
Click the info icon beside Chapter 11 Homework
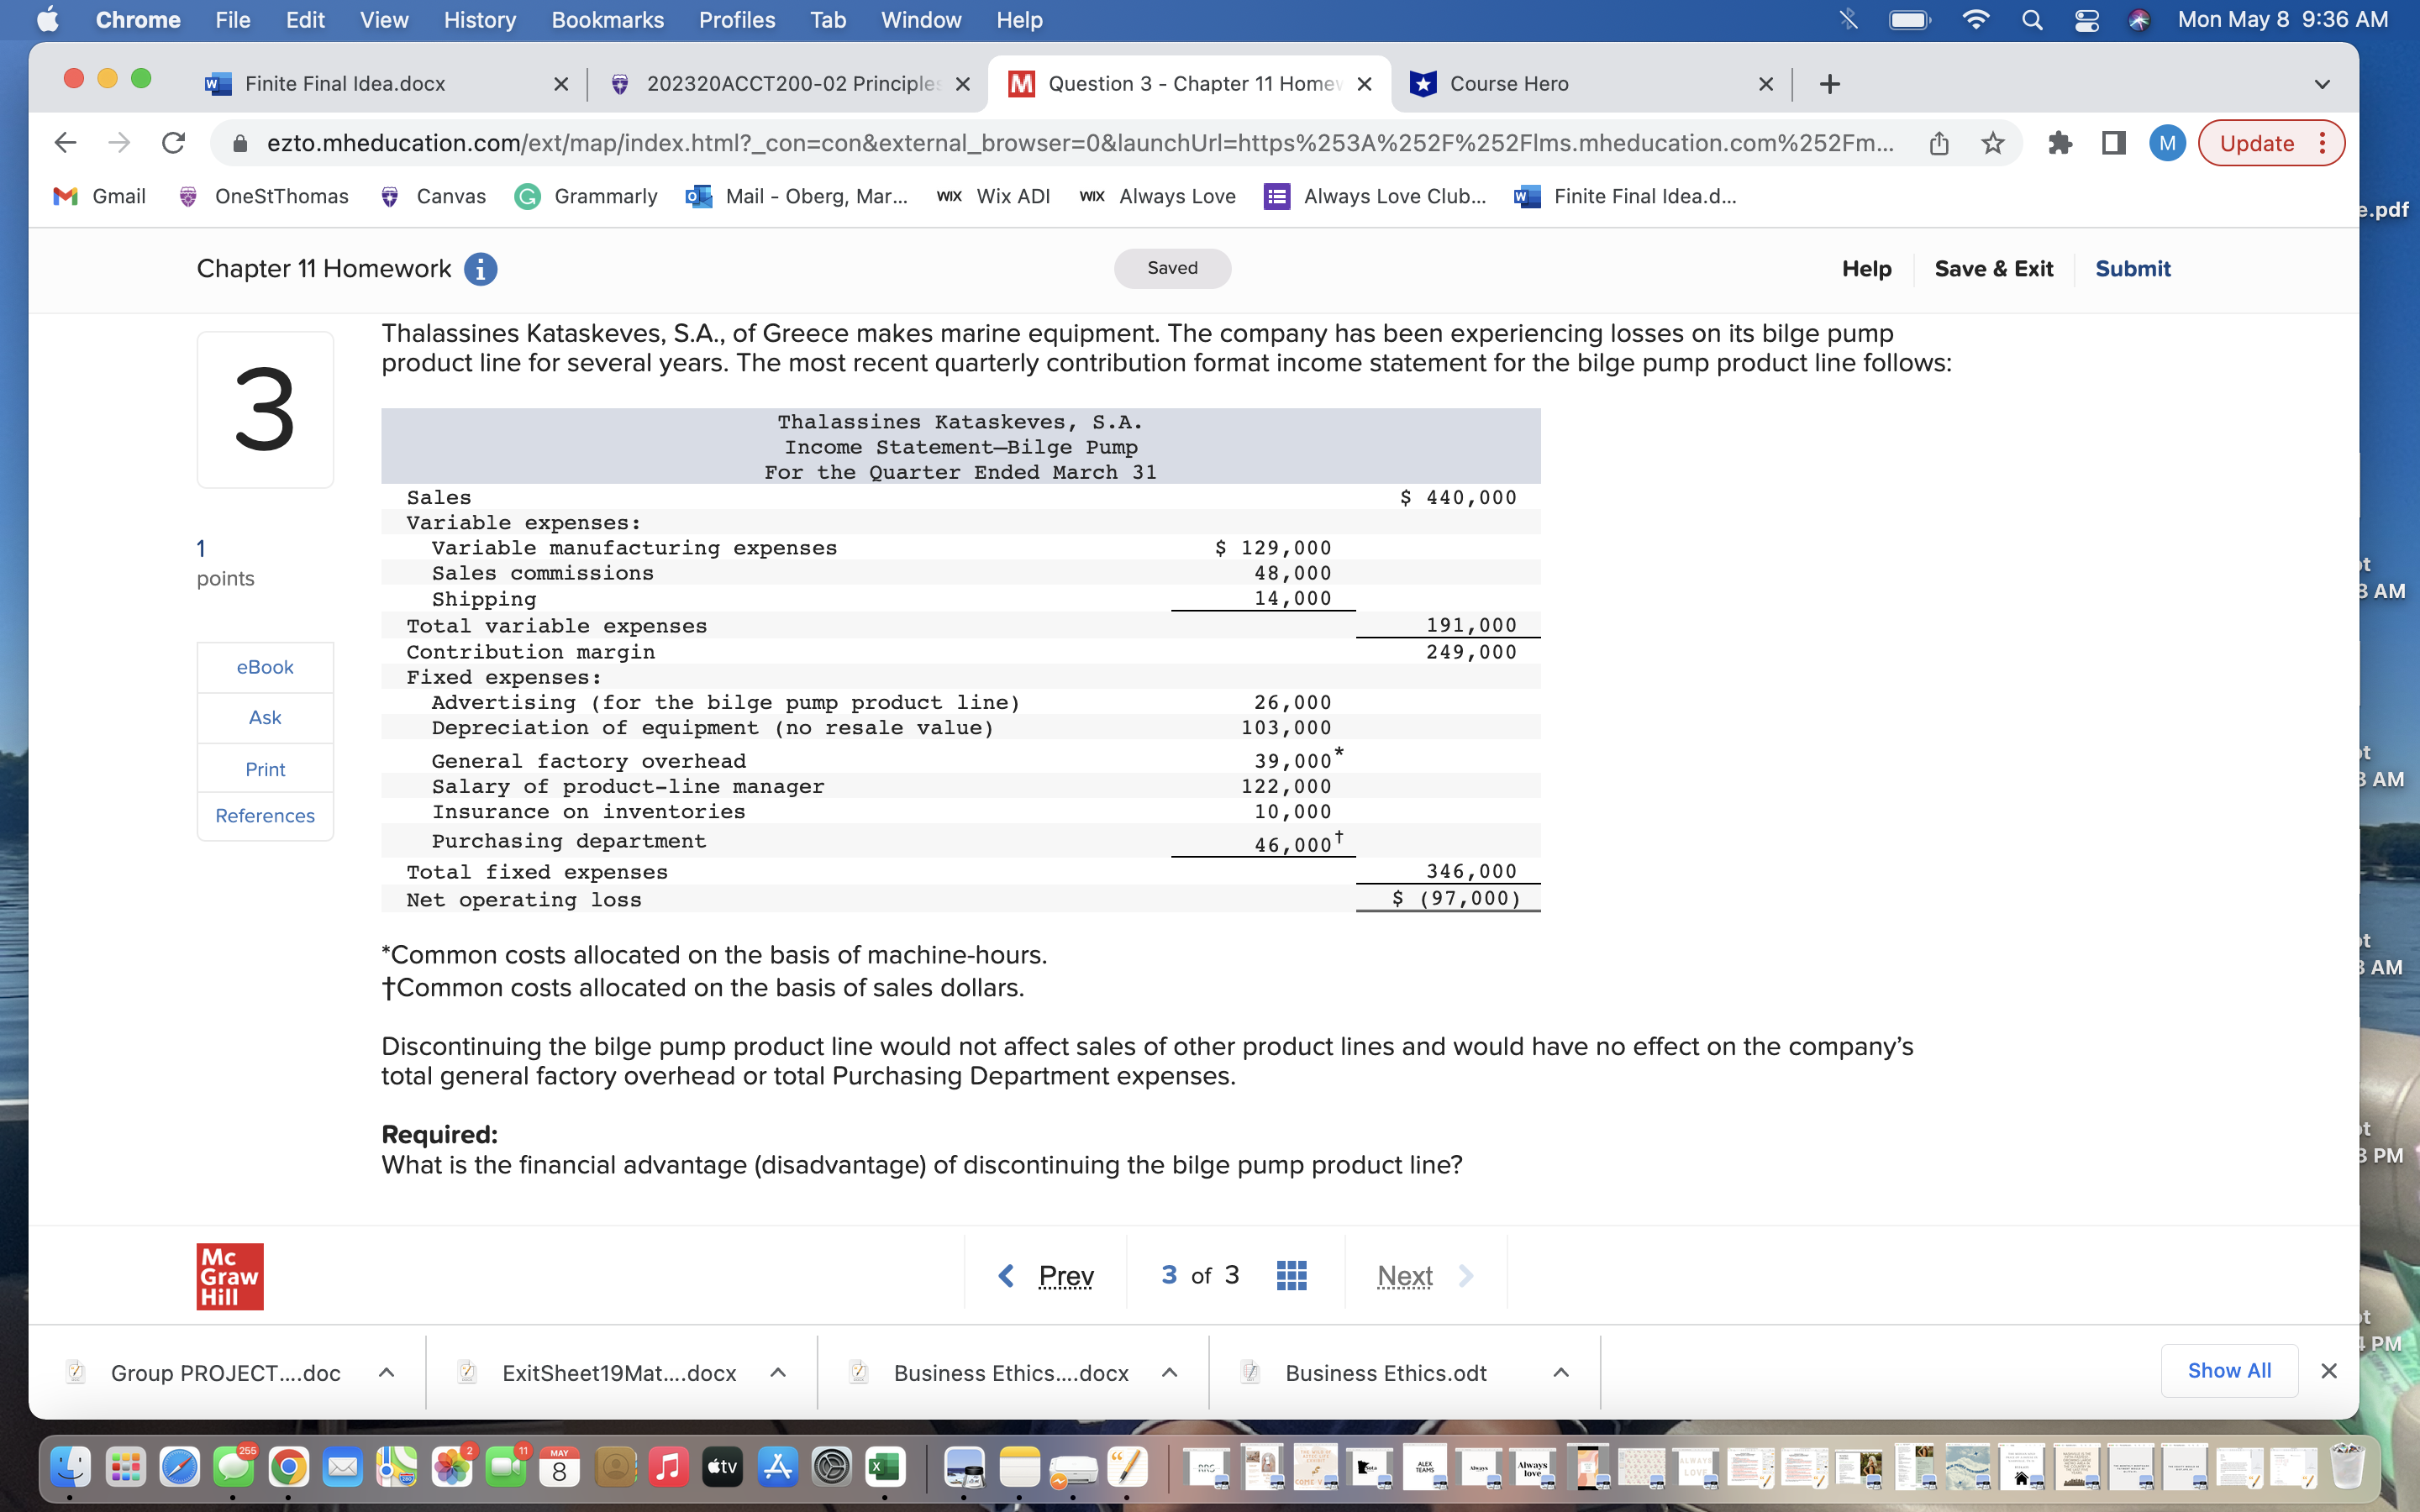[481, 268]
